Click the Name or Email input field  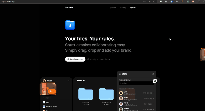pos(137,83)
